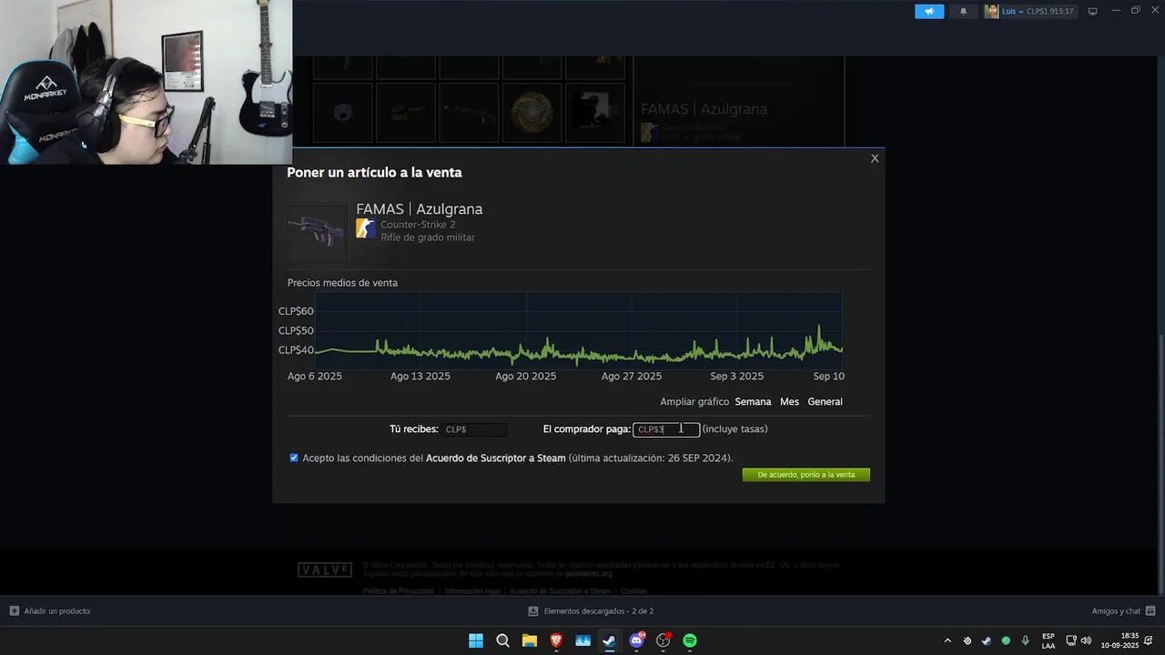Open File Explorer from taskbar
Screen dimensions: 1165x655
pos(529,640)
